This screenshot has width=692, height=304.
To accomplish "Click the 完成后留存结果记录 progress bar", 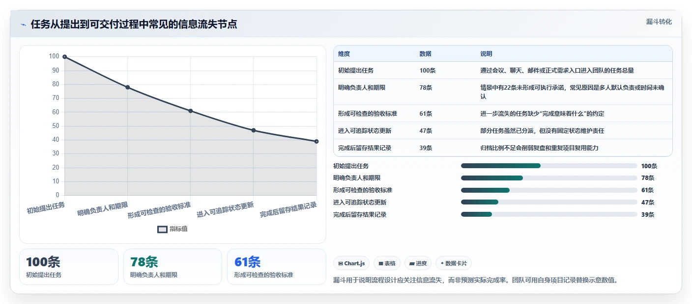I will coord(549,214).
